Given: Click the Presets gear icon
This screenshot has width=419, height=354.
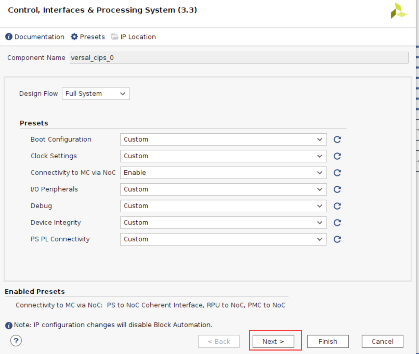Looking at the screenshot, I should pyautogui.click(x=74, y=37).
